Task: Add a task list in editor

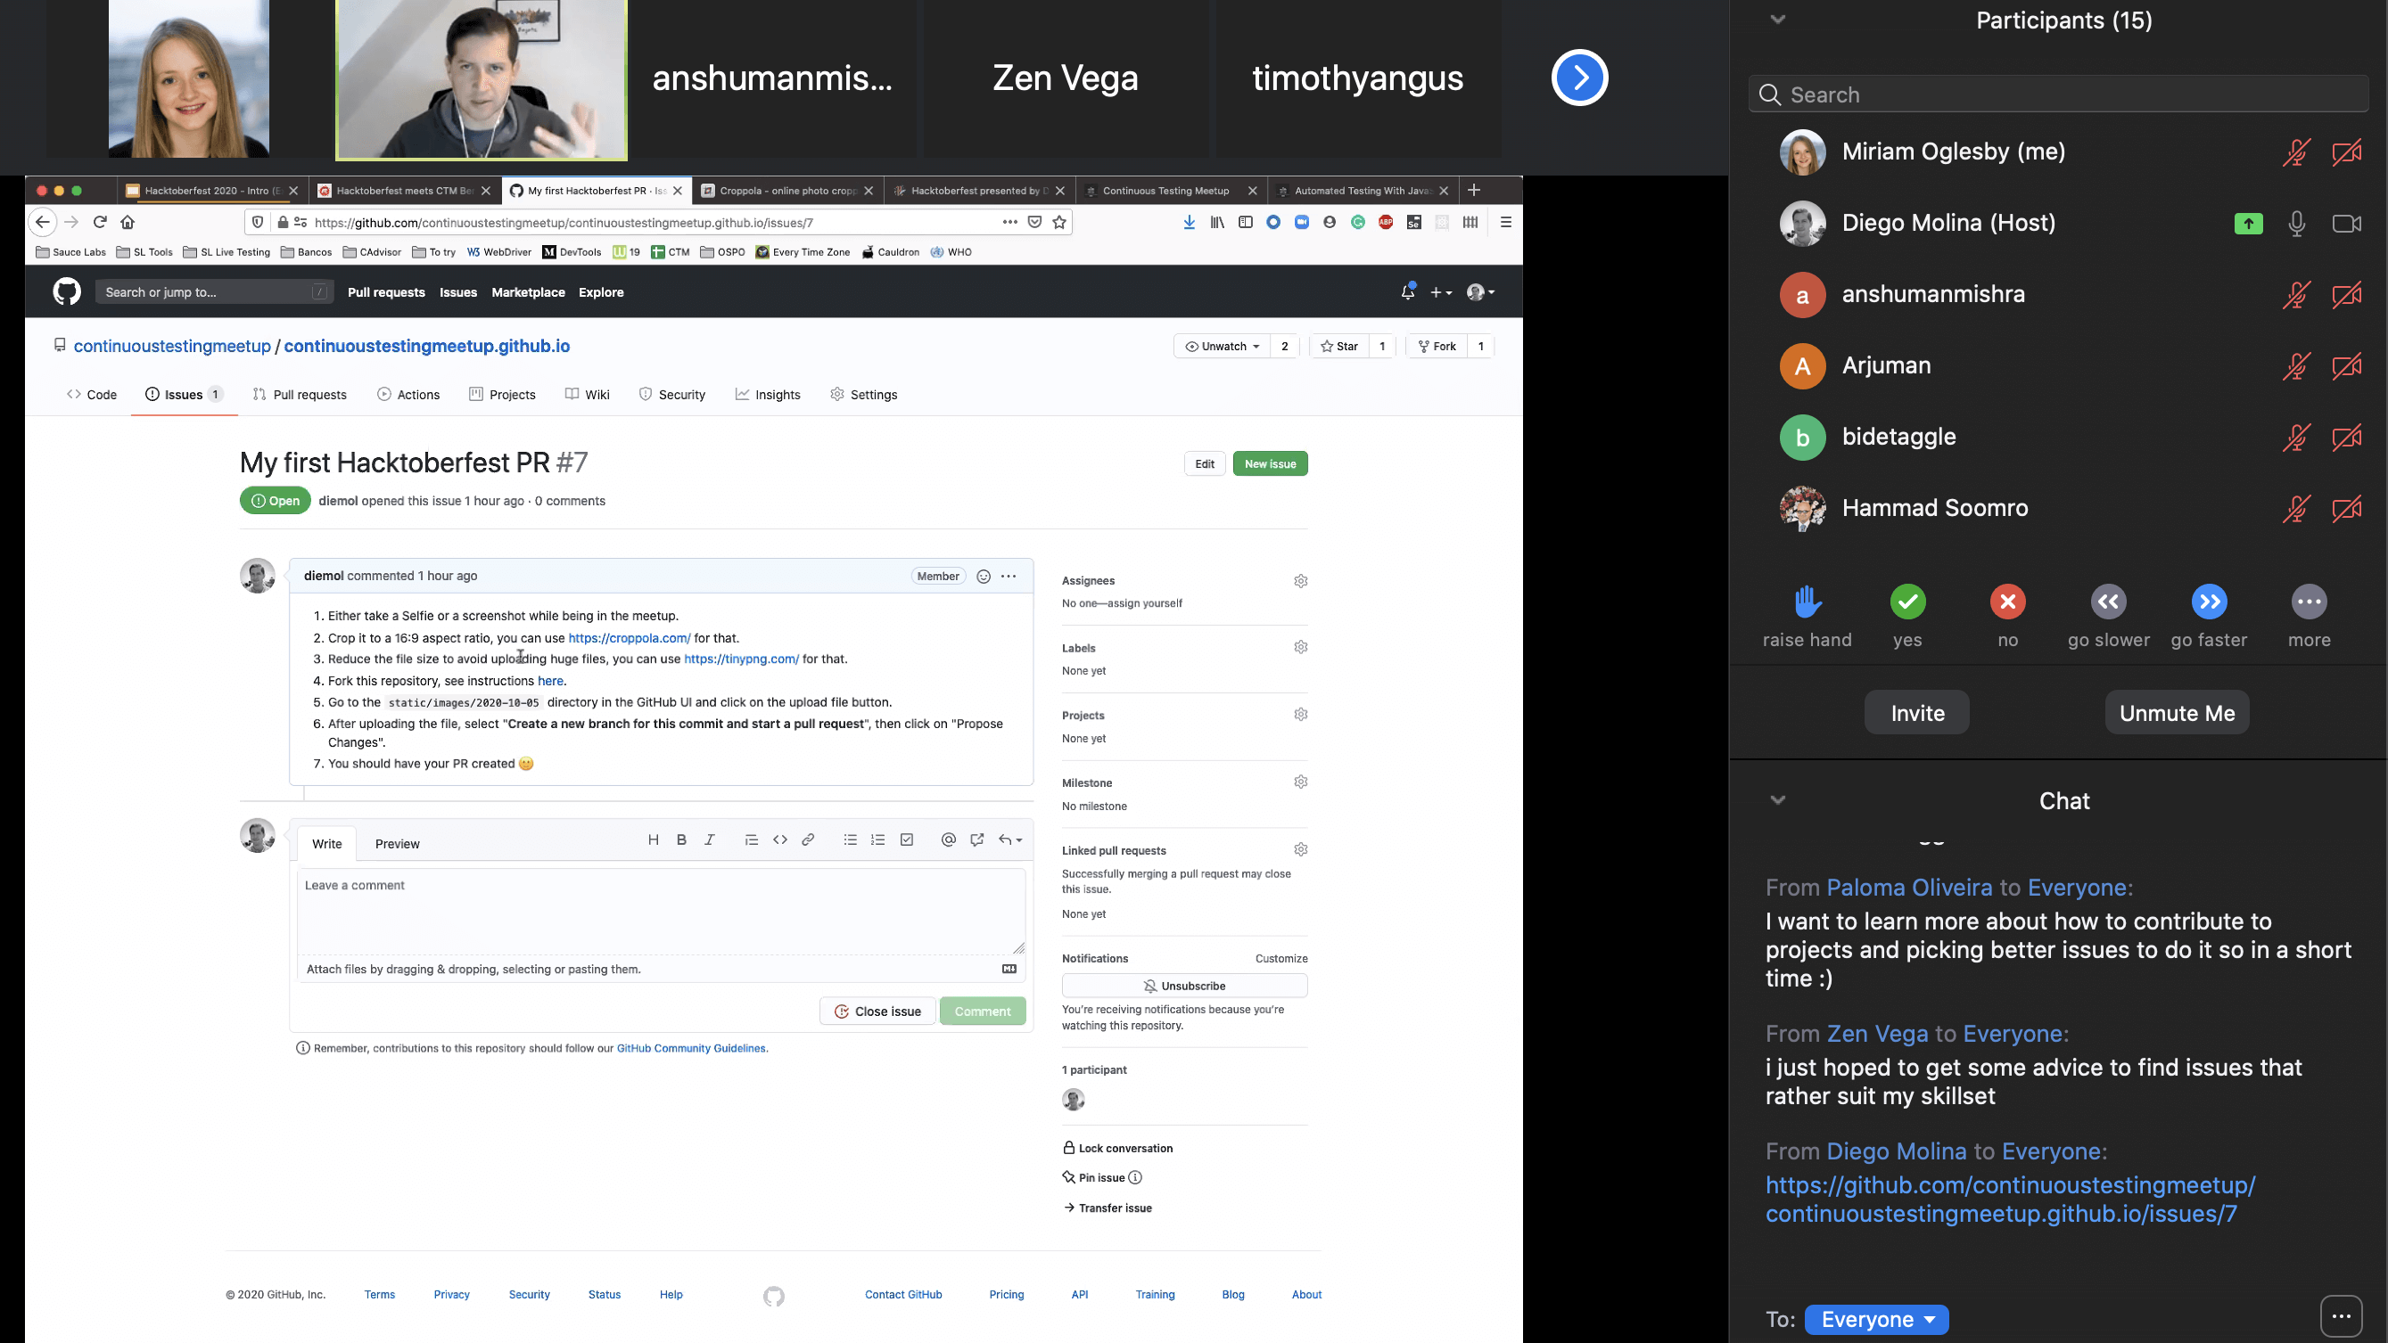Action: 907,839
